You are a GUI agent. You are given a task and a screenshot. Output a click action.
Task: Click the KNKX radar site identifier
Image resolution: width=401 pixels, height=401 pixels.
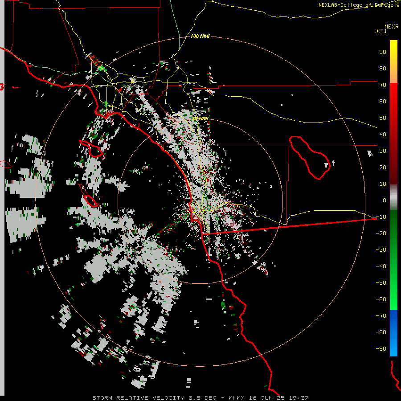tap(237, 398)
